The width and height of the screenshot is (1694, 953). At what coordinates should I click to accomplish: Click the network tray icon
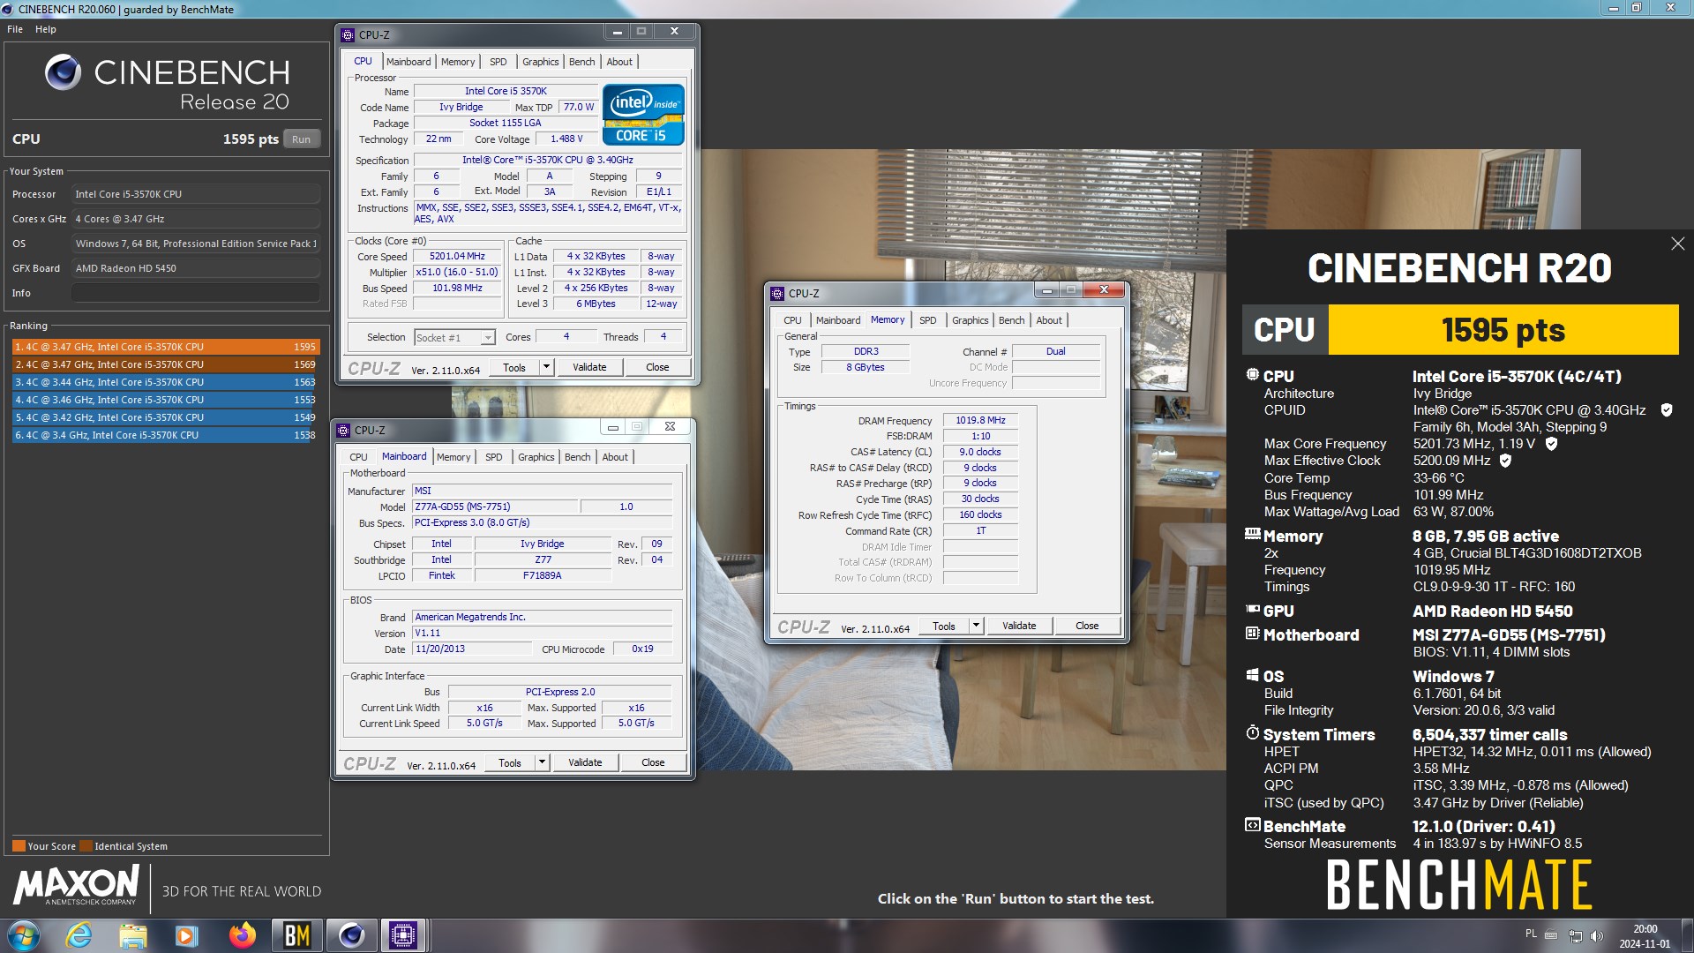click(x=1575, y=936)
